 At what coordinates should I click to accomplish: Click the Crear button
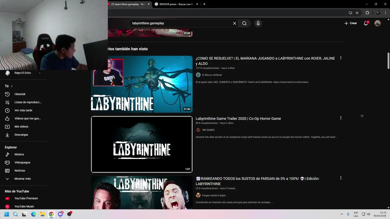pyautogui.click(x=351, y=23)
